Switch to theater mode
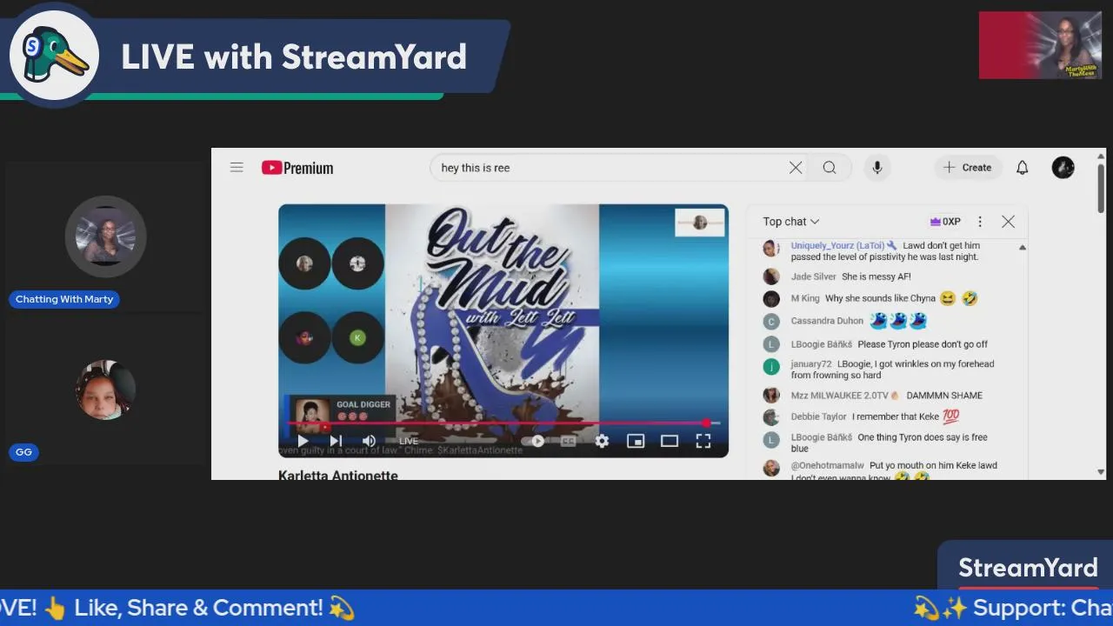Viewport: 1113px width, 626px height. (x=669, y=441)
